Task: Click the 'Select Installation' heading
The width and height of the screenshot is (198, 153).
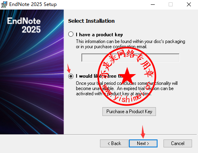Action: 91,21
